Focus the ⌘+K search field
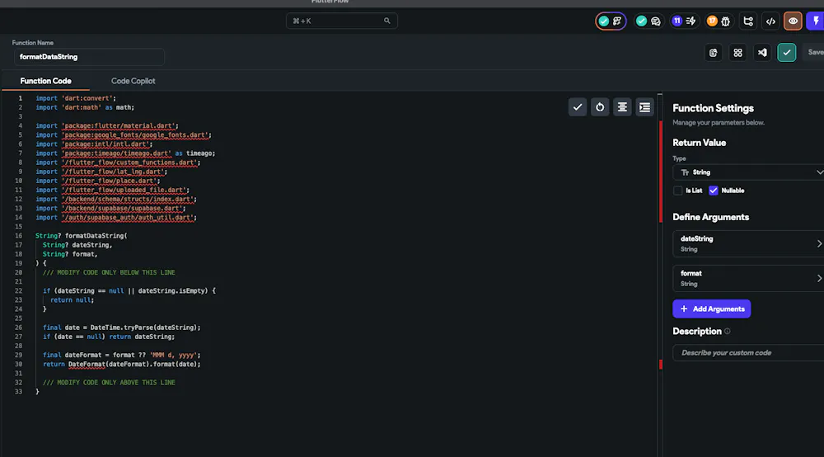 342,21
